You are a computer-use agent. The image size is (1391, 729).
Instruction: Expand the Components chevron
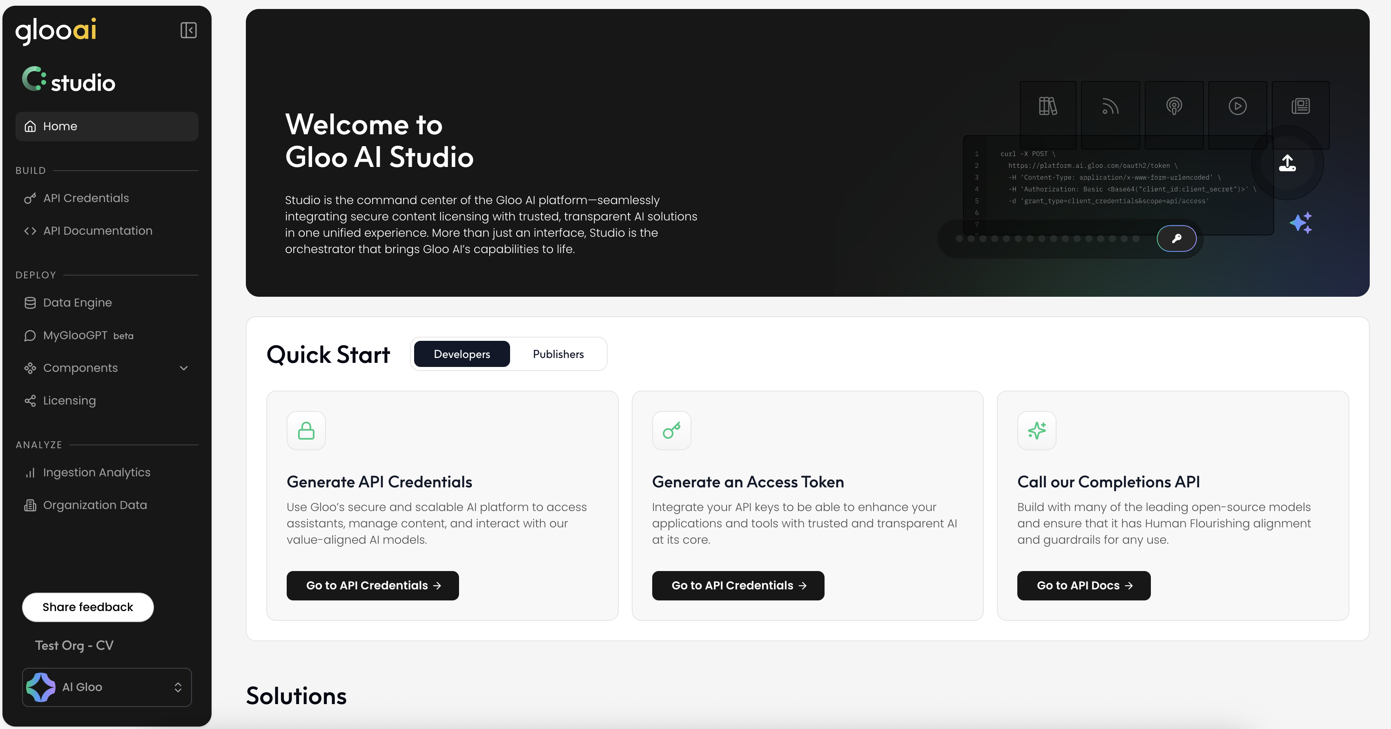click(x=184, y=368)
